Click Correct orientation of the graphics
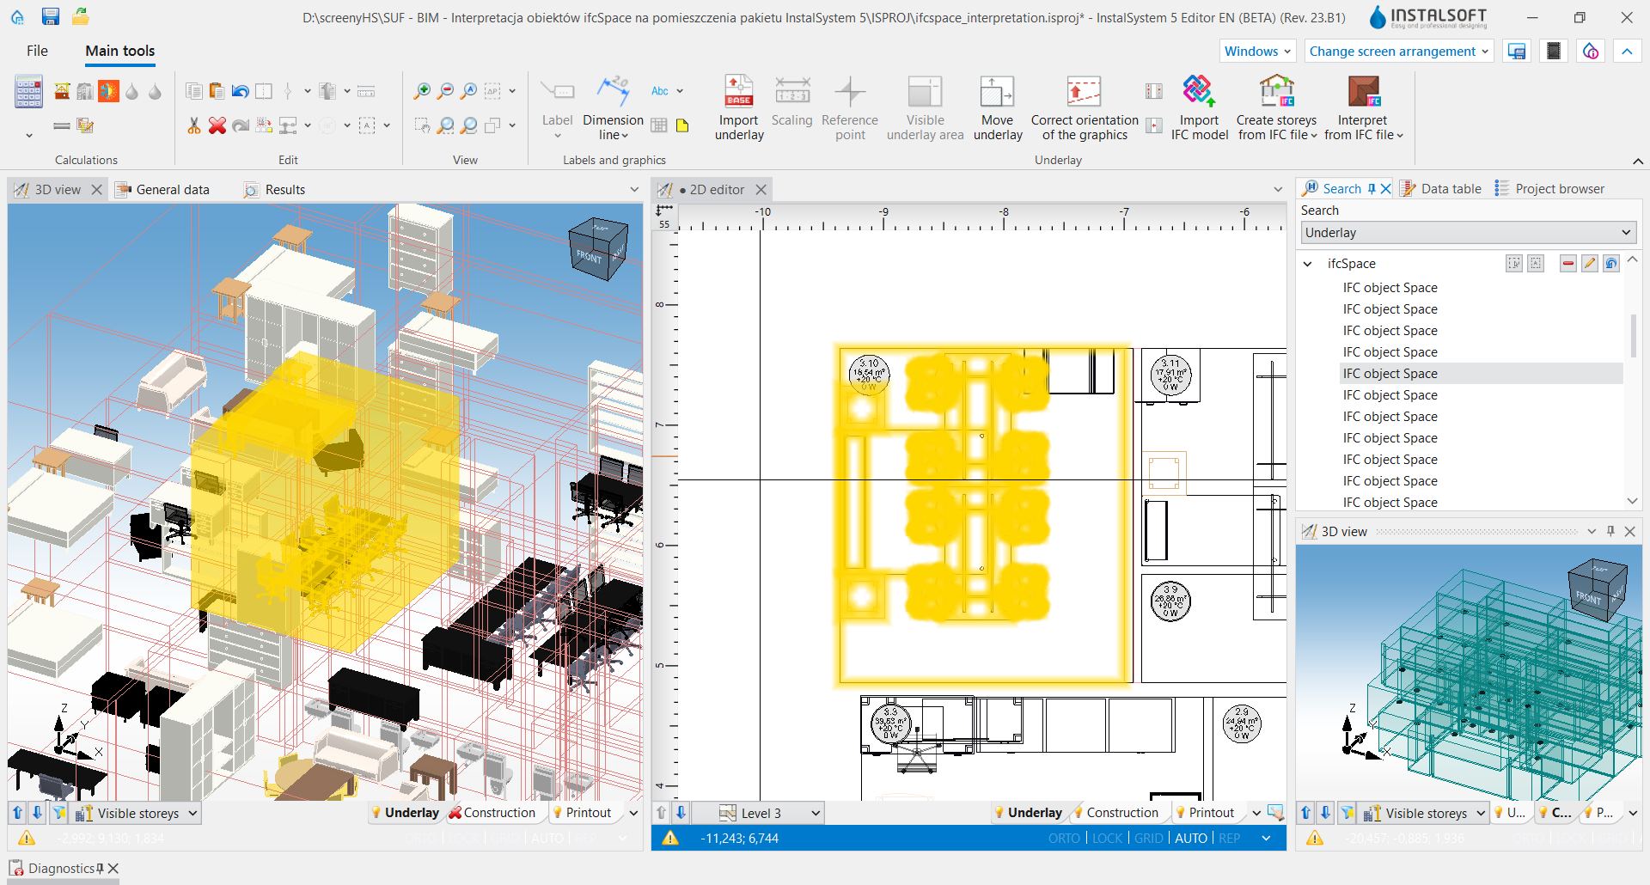This screenshot has height=885, width=1650. point(1085,107)
